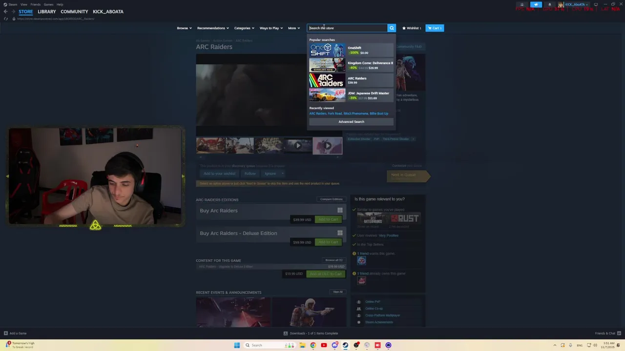
Task: Go back with the Steam back arrow
Action: coord(5,11)
